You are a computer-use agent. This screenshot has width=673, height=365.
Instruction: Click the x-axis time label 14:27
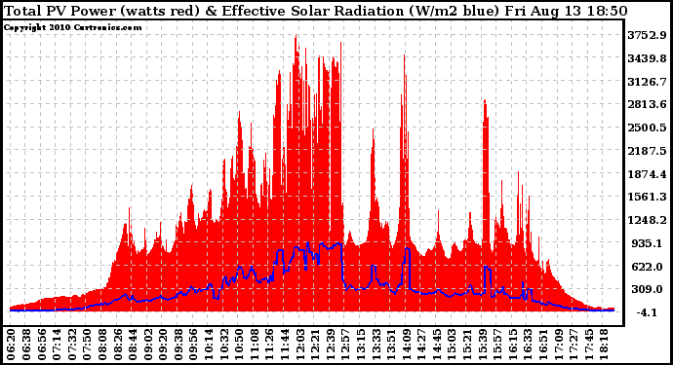(422, 345)
